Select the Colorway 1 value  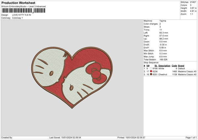17,18
